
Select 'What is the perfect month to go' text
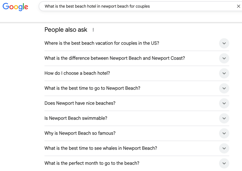[x=92, y=163]
